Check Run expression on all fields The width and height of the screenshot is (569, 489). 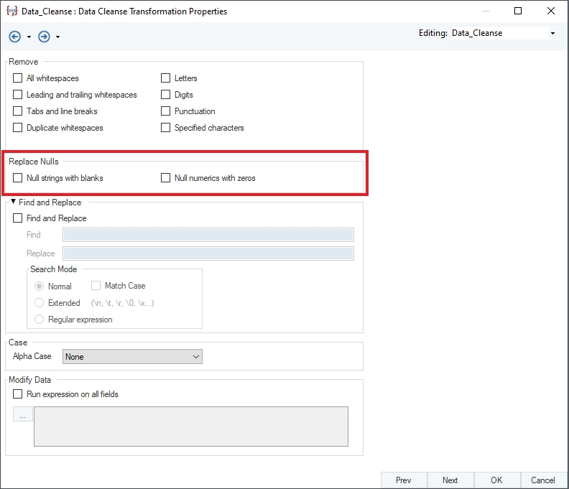pyautogui.click(x=18, y=394)
